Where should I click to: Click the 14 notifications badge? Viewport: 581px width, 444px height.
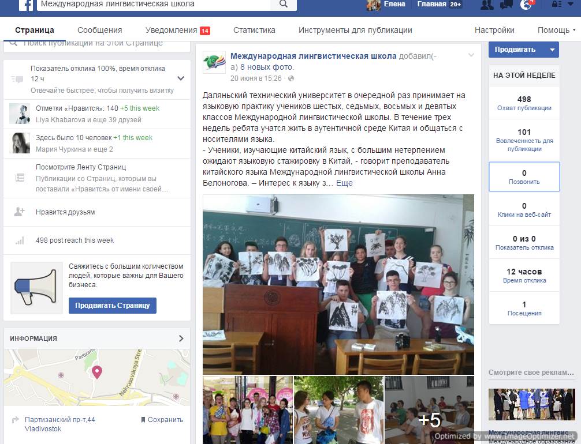coord(205,31)
